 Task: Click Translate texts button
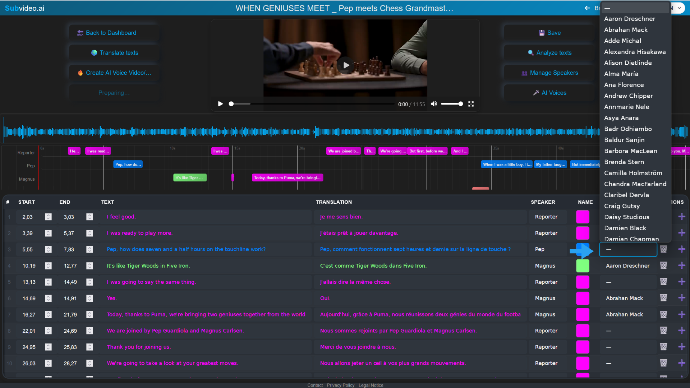(x=114, y=53)
